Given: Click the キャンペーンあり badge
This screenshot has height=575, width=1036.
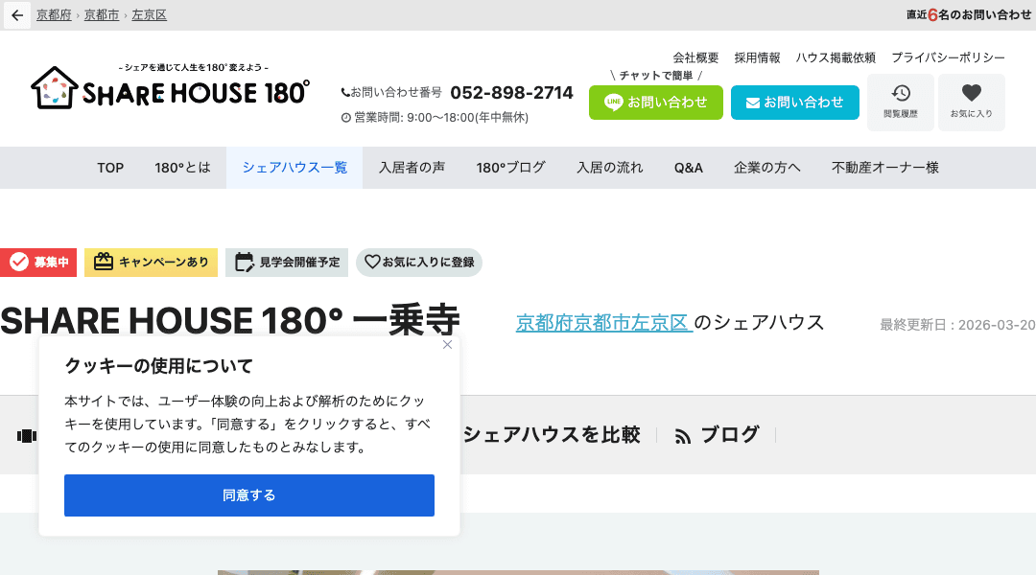Looking at the screenshot, I should pos(151,262).
